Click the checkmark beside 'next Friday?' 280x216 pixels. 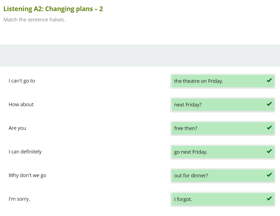(x=269, y=104)
